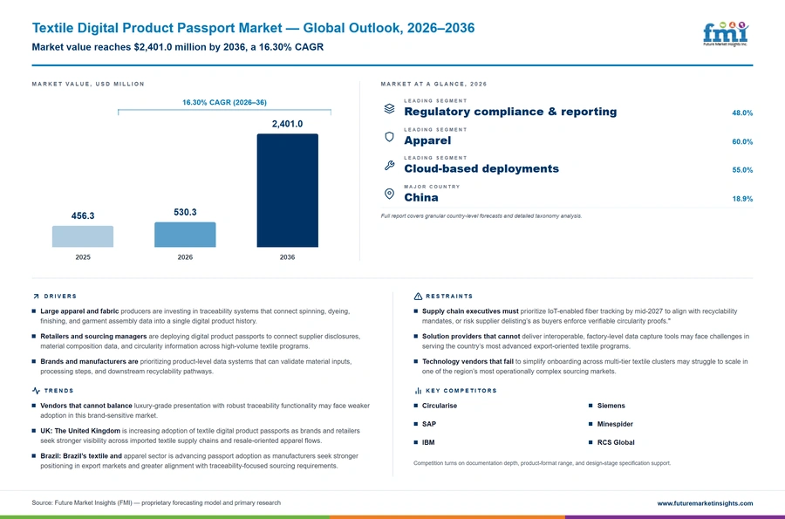Click the Source: Future Market Insights footer
The image size is (785, 519).
[156, 503]
